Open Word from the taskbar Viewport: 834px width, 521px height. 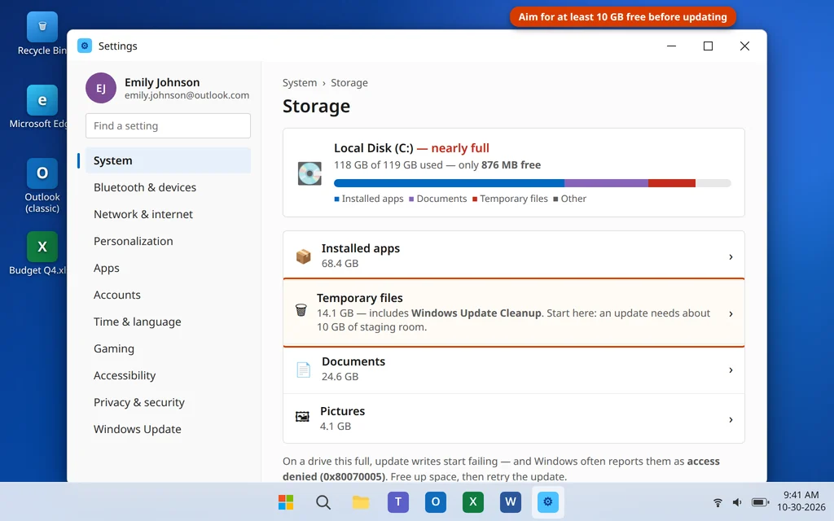(x=511, y=501)
